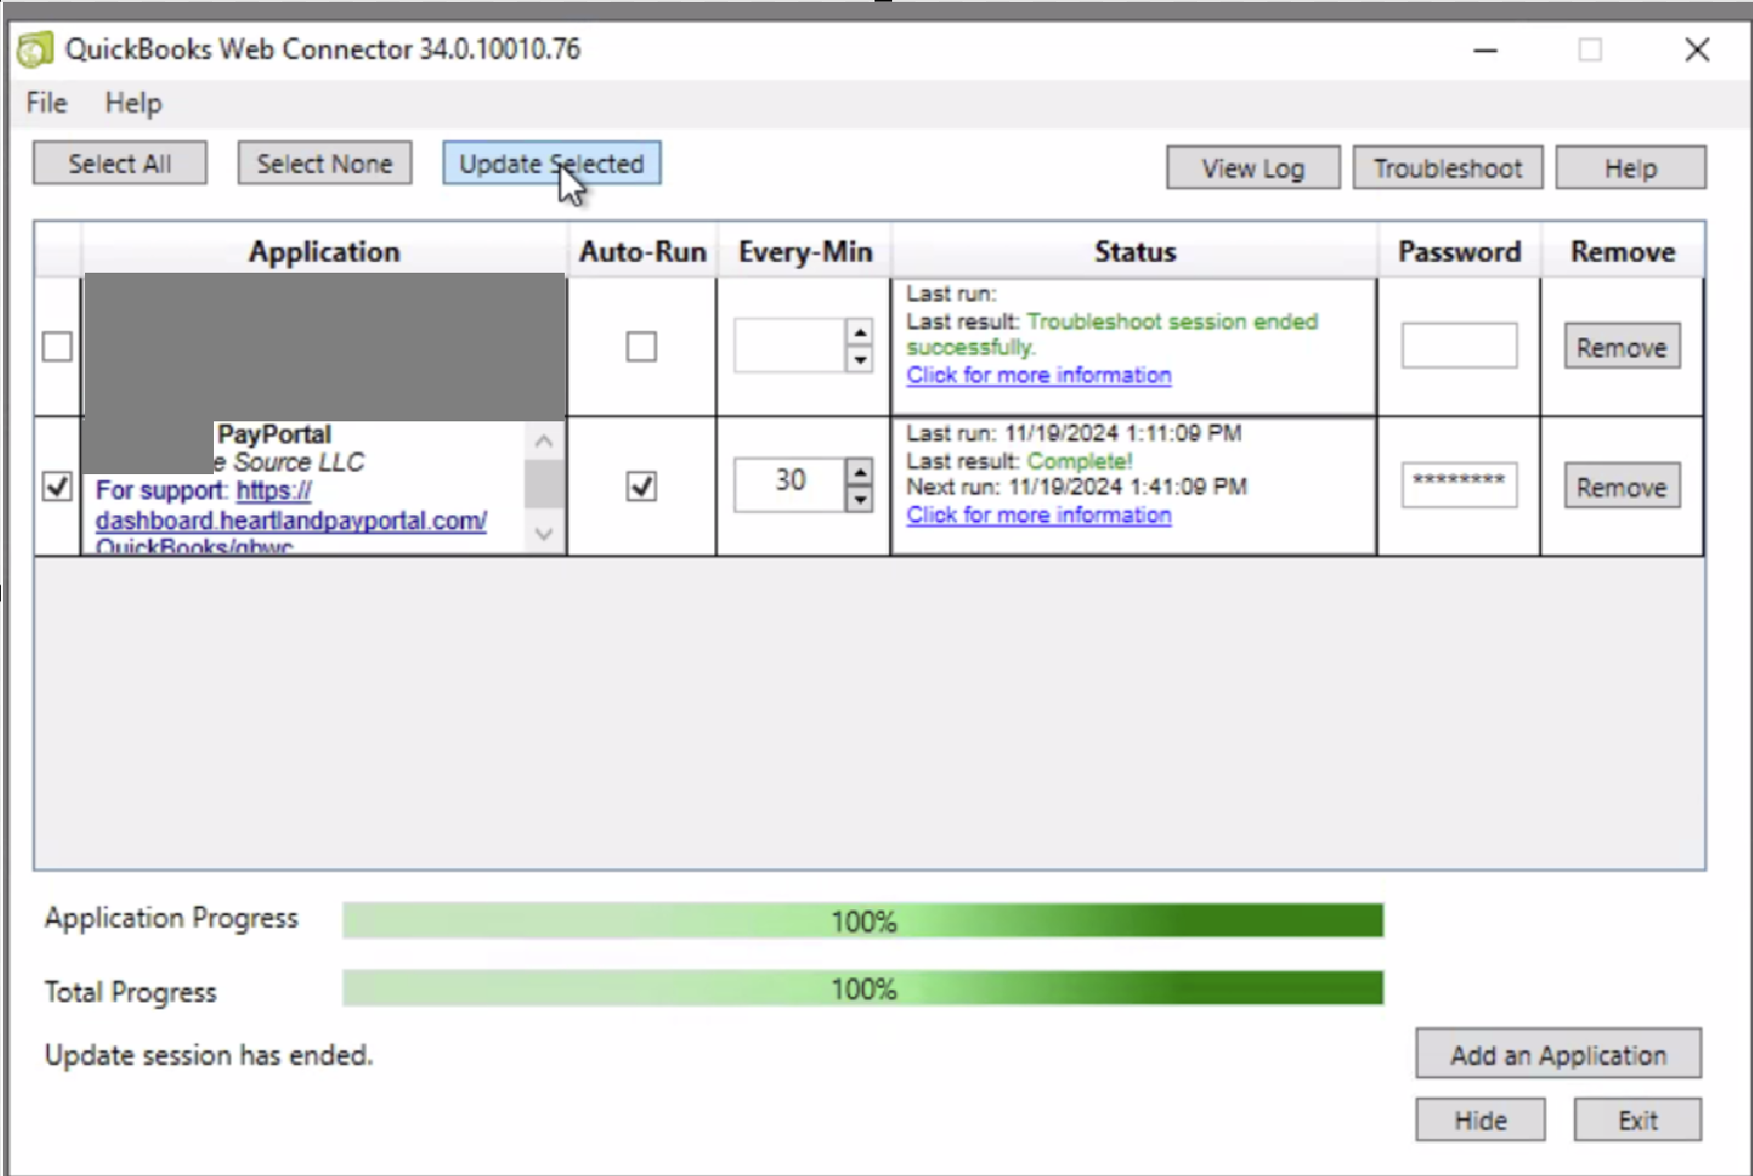Open the File menu

click(47, 103)
